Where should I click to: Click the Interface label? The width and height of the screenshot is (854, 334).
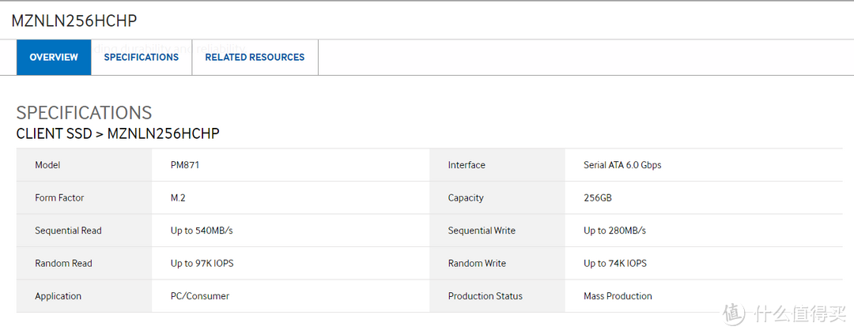point(467,165)
